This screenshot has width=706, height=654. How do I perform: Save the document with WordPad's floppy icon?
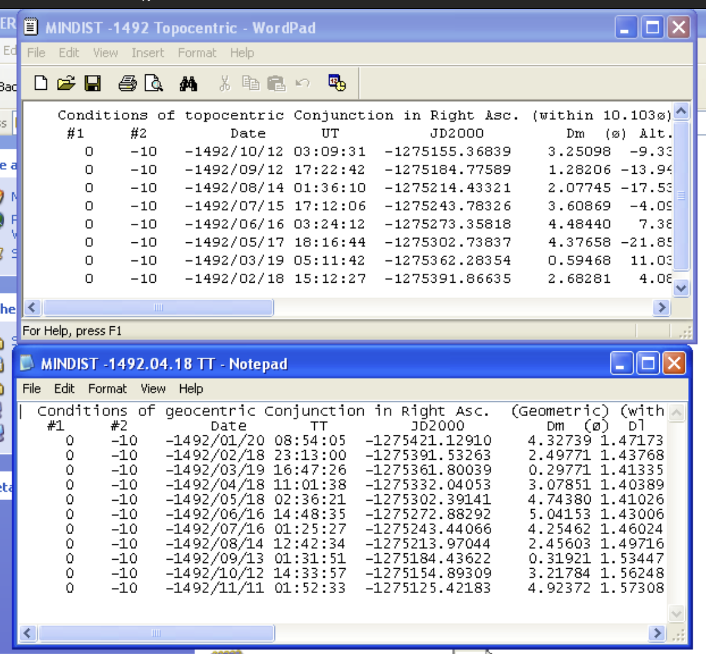coord(93,83)
